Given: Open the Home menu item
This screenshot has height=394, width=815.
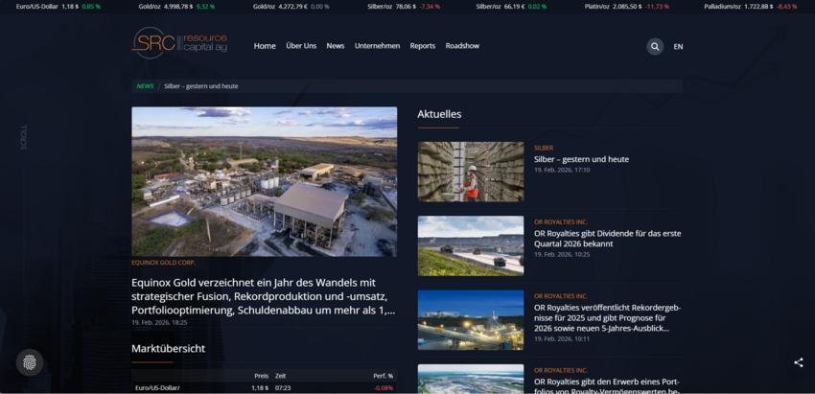Looking at the screenshot, I should [x=265, y=46].
